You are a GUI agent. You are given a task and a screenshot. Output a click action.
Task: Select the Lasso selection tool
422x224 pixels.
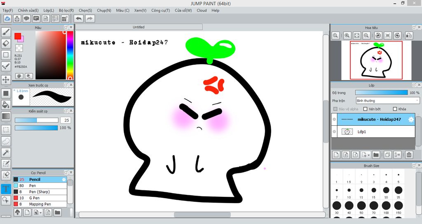tap(6, 141)
